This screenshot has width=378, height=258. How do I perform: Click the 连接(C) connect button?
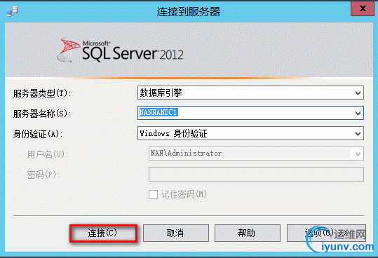pos(103,233)
